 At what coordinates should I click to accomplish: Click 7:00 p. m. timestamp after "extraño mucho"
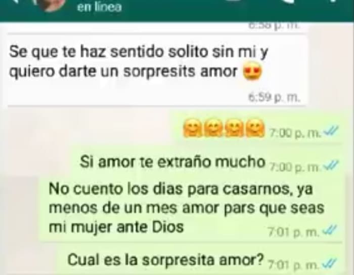click(x=294, y=168)
